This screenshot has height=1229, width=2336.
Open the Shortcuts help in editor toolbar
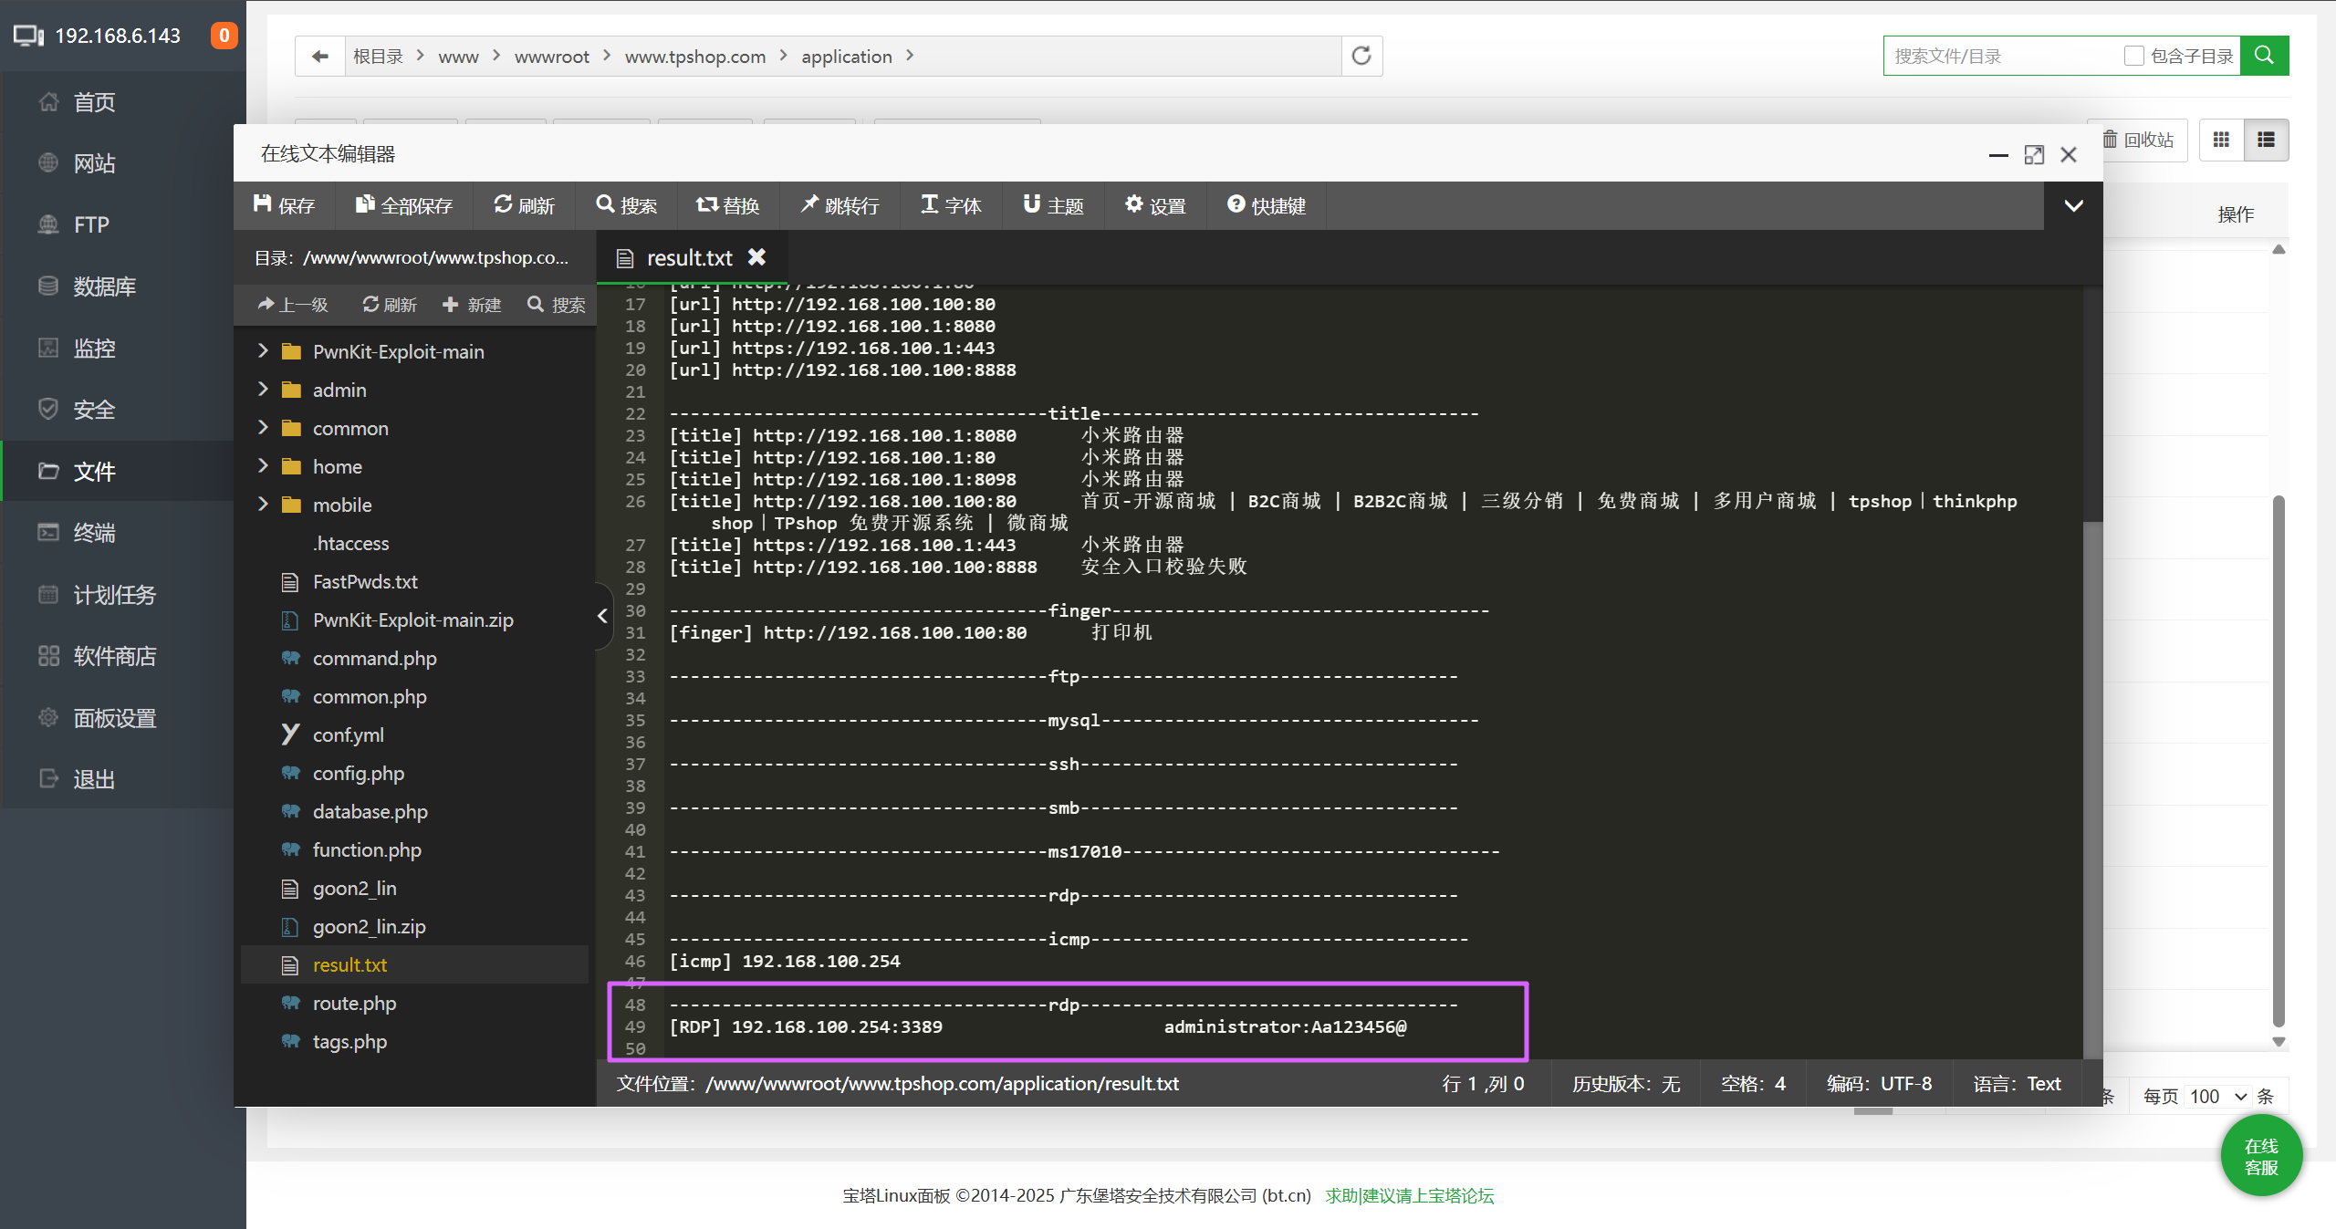[x=1266, y=205]
